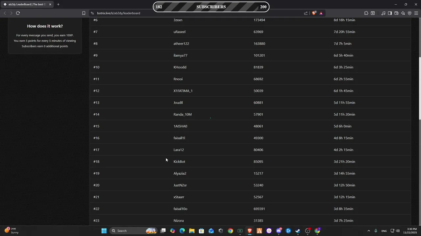Click username ilamya77 in rank 9

(181, 55)
